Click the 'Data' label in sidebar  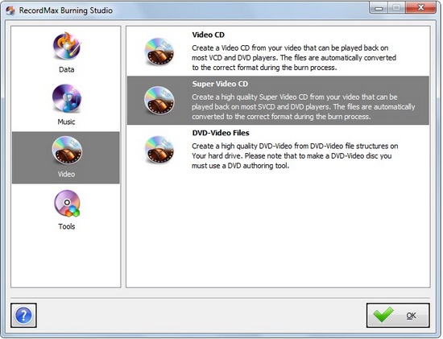coord(67,69)
